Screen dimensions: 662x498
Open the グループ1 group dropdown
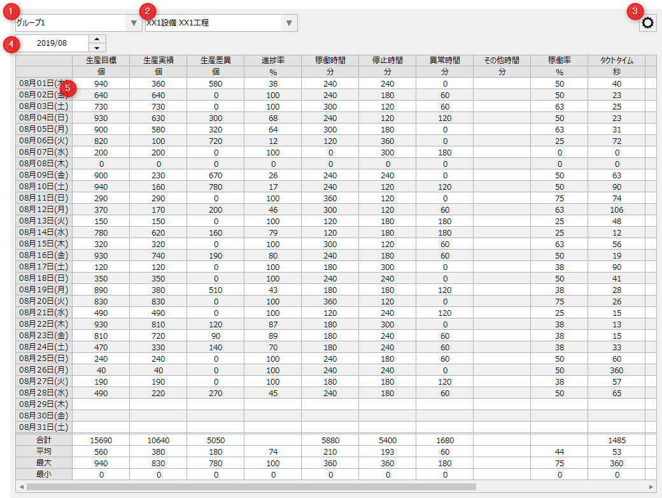tap(70, 22)
